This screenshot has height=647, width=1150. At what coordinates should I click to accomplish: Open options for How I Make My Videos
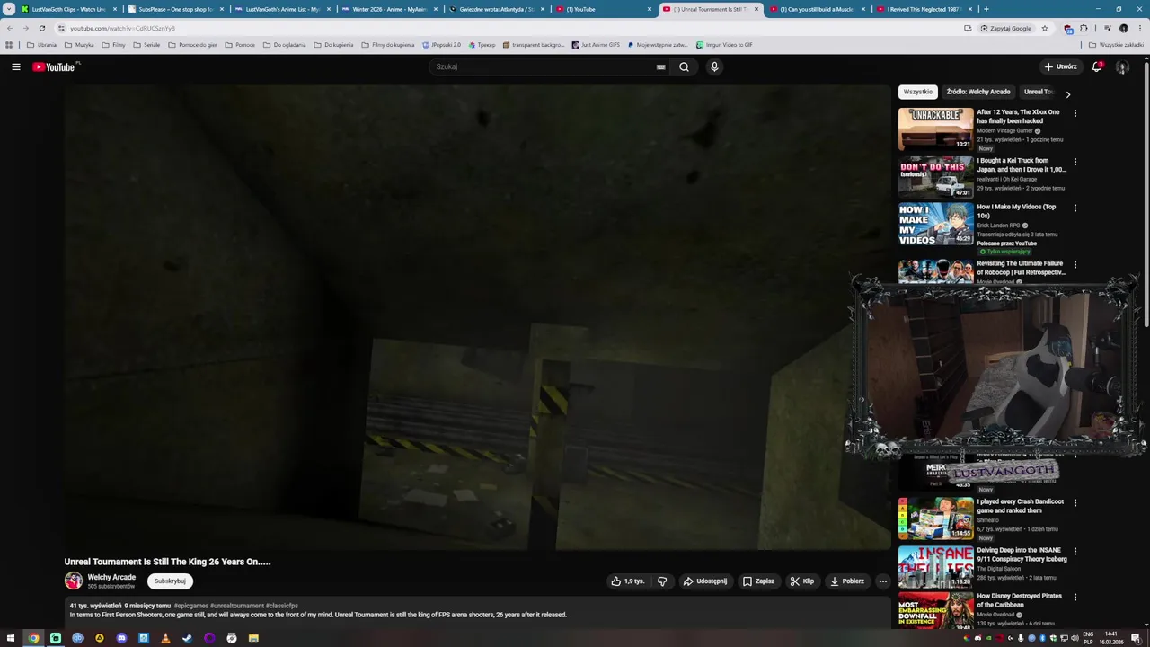point(1075,208)
